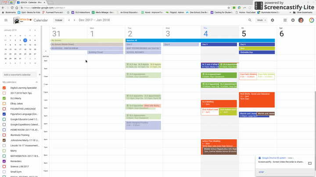
Task: Open the DLS Interactions bookmark
Action: [82, 13]
